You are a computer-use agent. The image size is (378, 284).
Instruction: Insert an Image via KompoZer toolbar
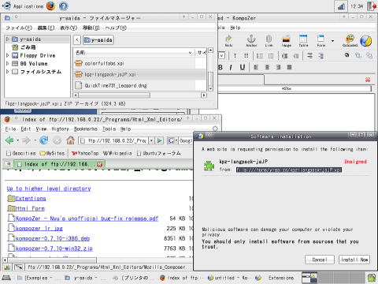click(x=286, y=41)
